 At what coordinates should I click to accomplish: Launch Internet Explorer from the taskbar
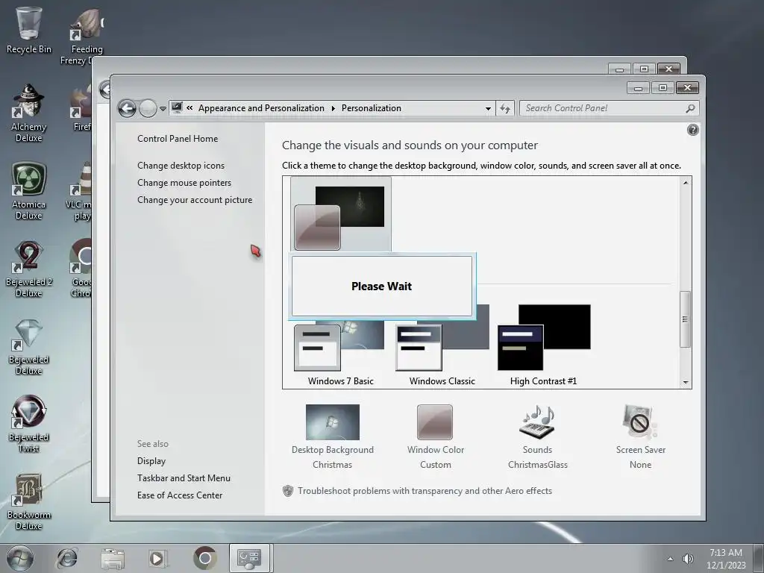click(66, 558)
